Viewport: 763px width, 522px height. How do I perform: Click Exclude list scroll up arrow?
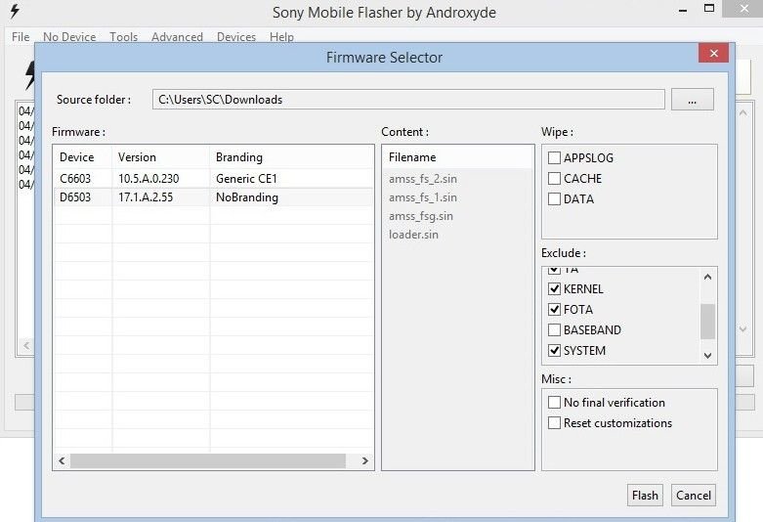pyautogui.click(x=707, y=277)
